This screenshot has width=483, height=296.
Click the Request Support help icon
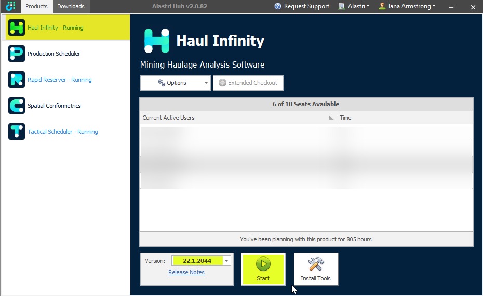[x=277, y=6]
